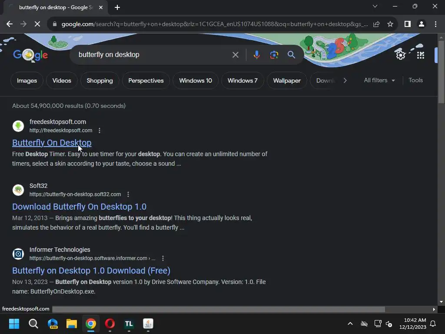Click the http://freedesktopsoft.com URL text
The height and width of the screenshot is (334, 445).
61,130
